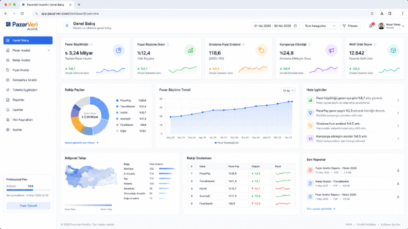Expand the Pazar büyüklüğü insight chevron

coord(398,100)
